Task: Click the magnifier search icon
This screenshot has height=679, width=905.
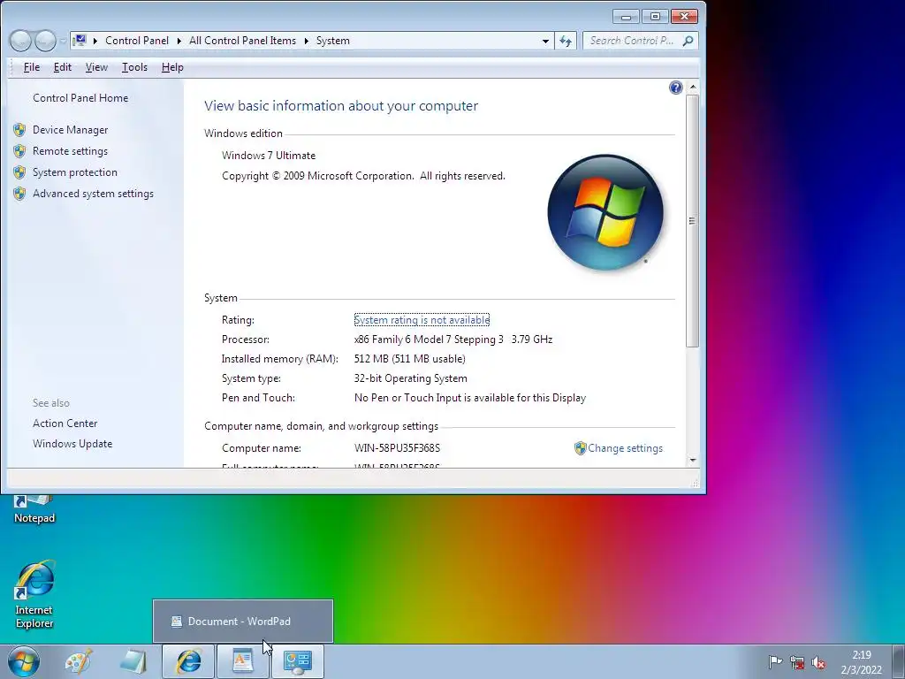Action: point(688,41)
